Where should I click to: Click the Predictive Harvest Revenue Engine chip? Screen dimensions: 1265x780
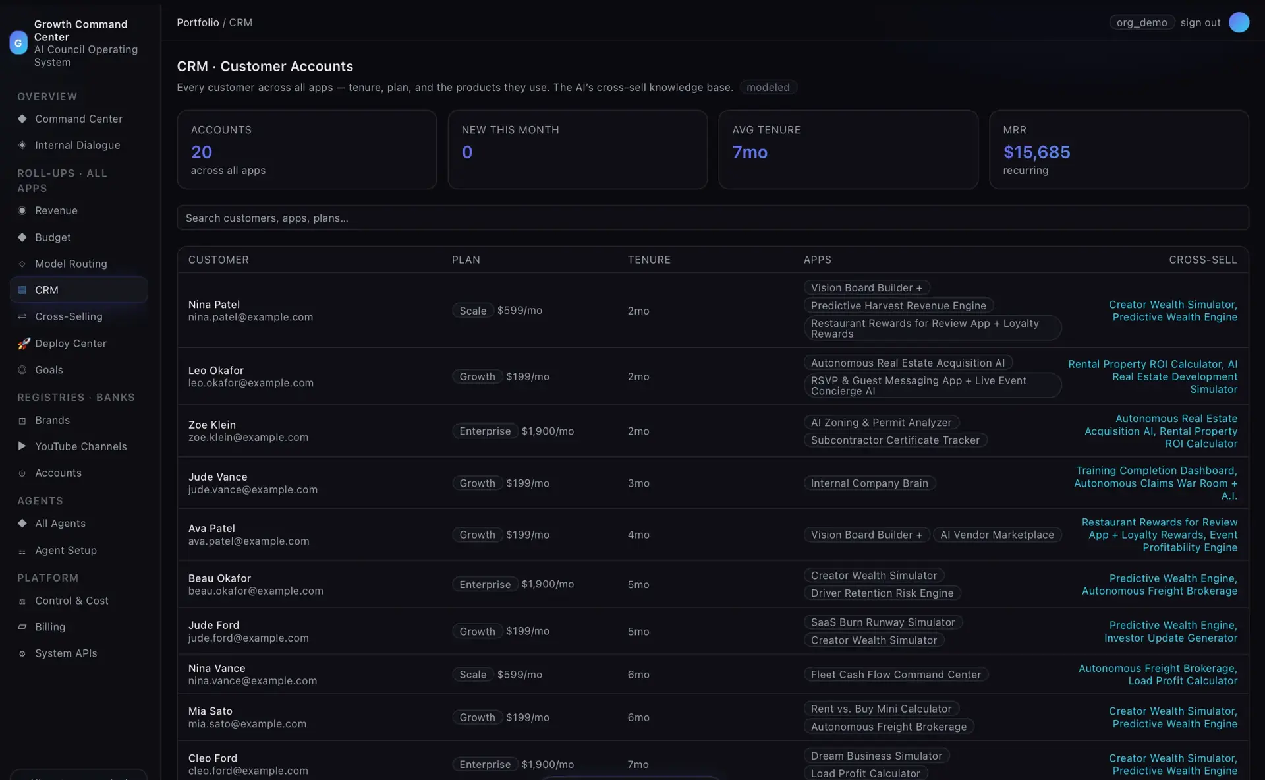(898, 305)
